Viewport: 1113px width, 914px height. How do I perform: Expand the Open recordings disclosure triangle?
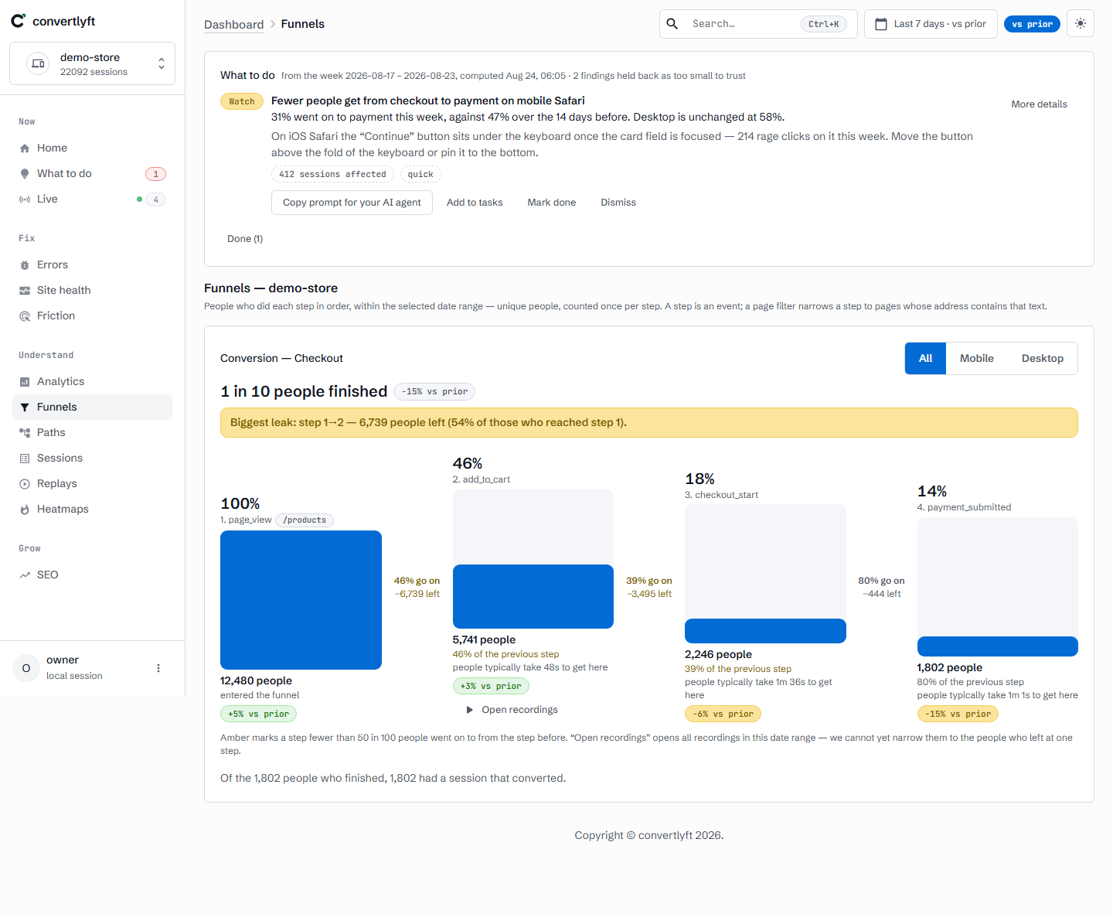pos(469,710)
